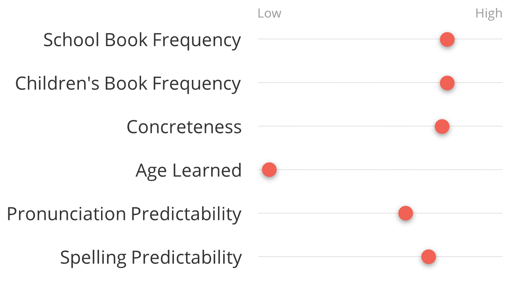Click the Low scale heading
This screenshot has height=281, width=516.
(269, 13)
